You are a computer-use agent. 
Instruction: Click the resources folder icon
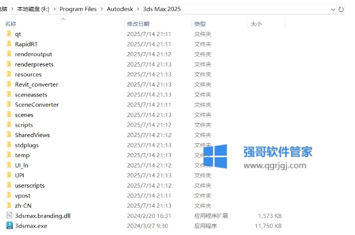point(9,74)
